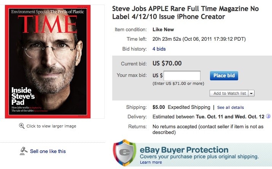
Task: Follow the Learn more link
Action: (x=151, y=162)
